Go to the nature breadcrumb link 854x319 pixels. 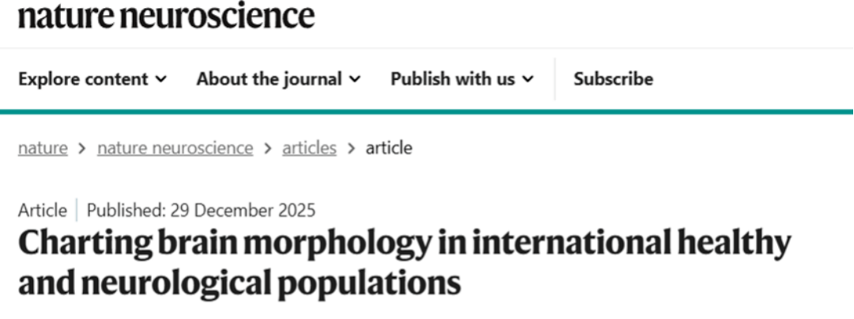pyautogui.click(x=43, y=148)
